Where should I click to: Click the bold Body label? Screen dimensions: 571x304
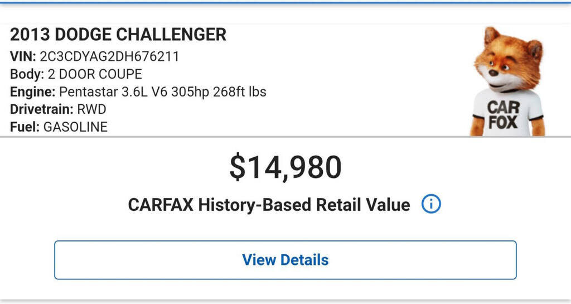[x=27, y=74]
